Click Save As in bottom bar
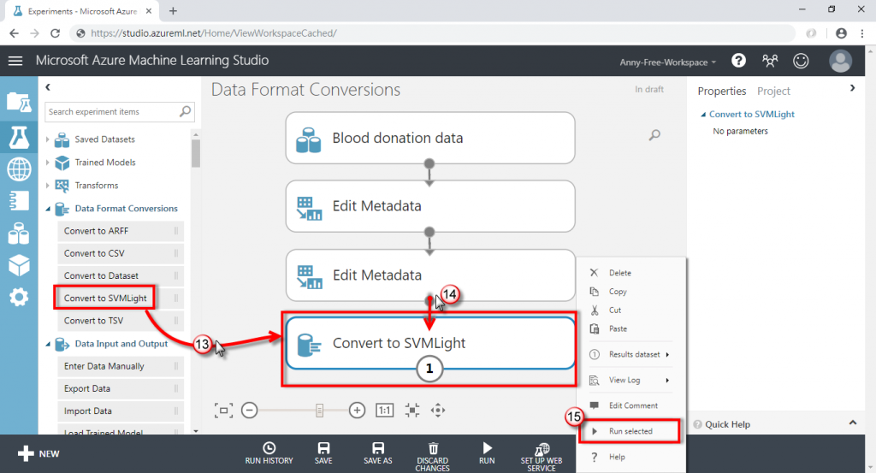Viewport: 876px width, 473px height. click(377, 452)
